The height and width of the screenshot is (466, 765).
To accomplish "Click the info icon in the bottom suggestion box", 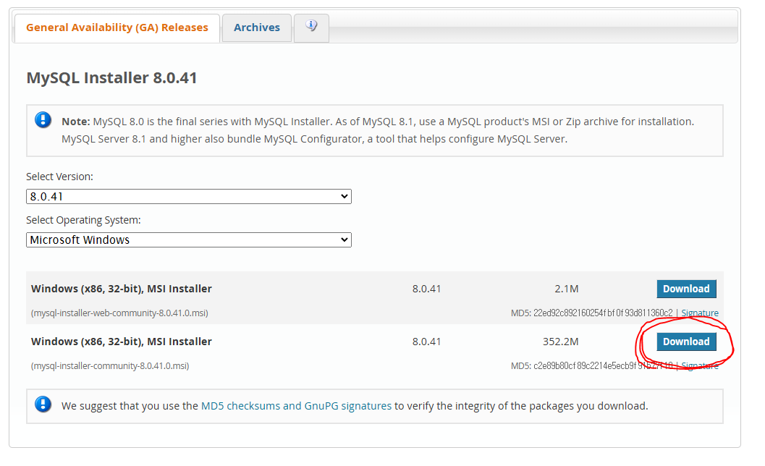I will pos(43,404).
